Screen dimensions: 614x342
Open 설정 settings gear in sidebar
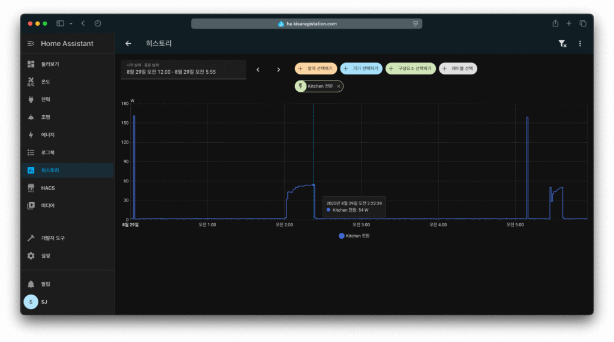tap(46, 256)
